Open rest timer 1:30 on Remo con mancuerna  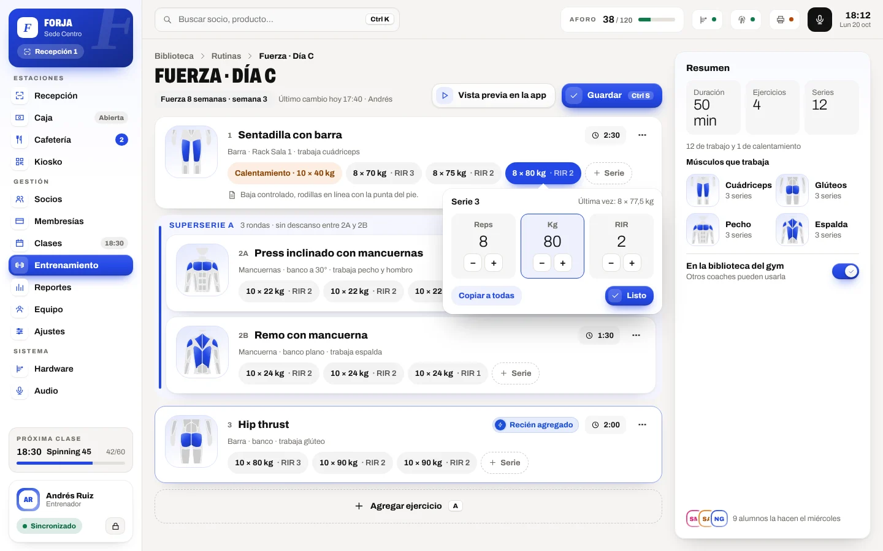click(599, 335)
